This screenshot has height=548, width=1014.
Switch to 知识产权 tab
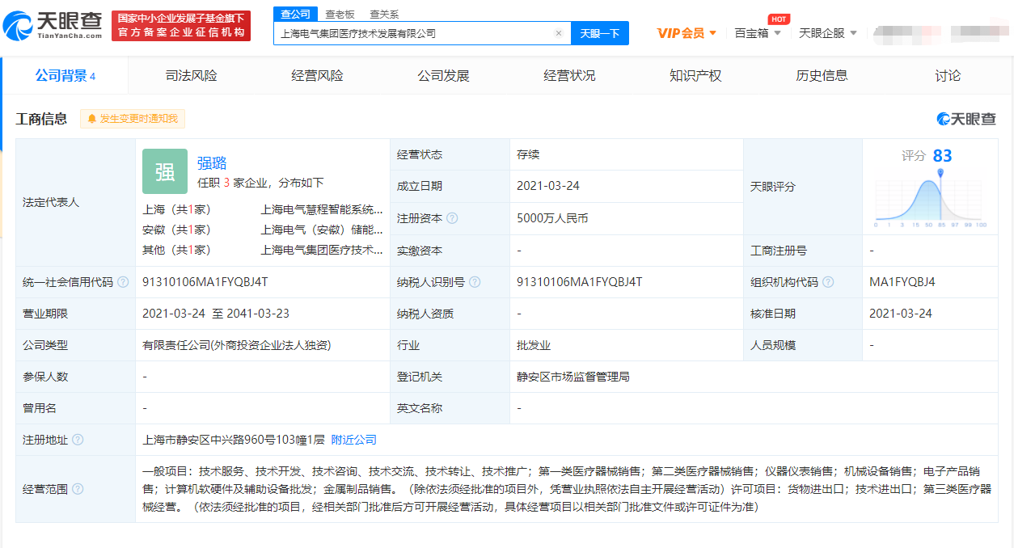pyautogui.click(x=695, y=76)
